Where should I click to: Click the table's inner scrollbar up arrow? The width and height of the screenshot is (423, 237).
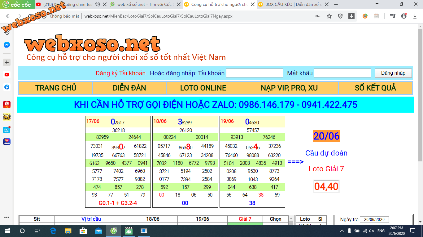[x=291, y=218]
